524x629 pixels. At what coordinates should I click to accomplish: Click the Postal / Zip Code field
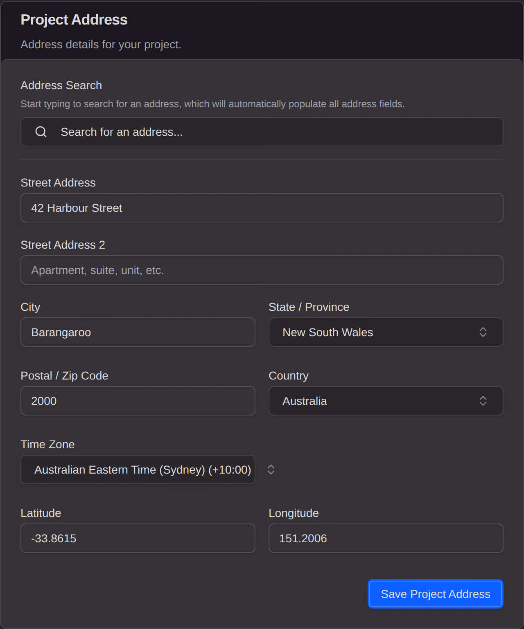tap(138, 401)
